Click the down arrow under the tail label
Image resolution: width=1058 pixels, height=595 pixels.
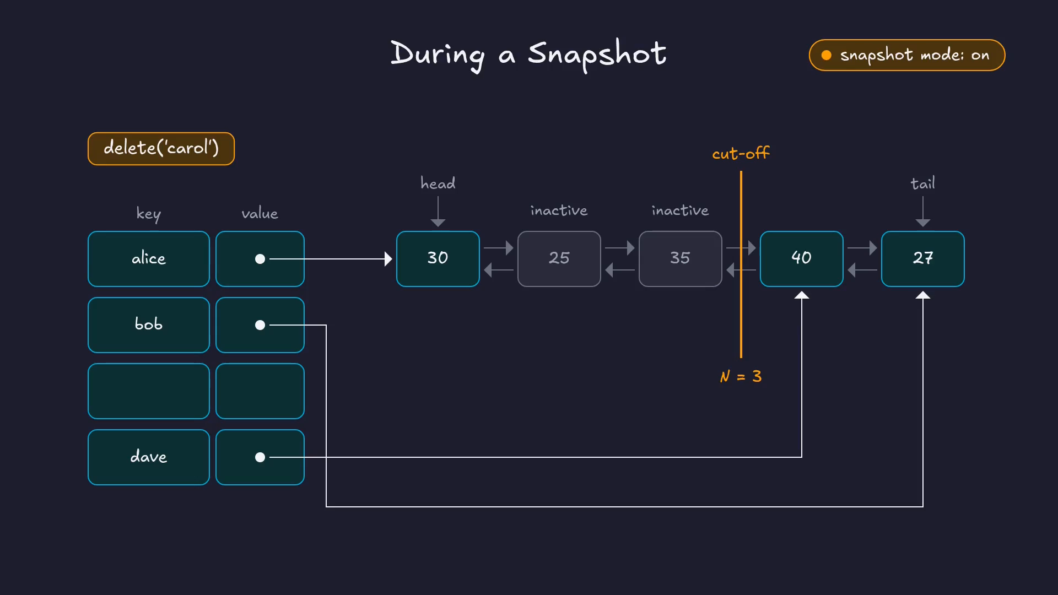[x=923, y=212]
